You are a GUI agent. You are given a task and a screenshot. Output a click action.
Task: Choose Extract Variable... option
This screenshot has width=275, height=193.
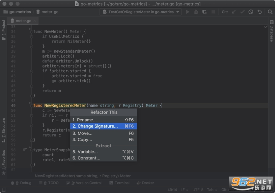[103, 152]
